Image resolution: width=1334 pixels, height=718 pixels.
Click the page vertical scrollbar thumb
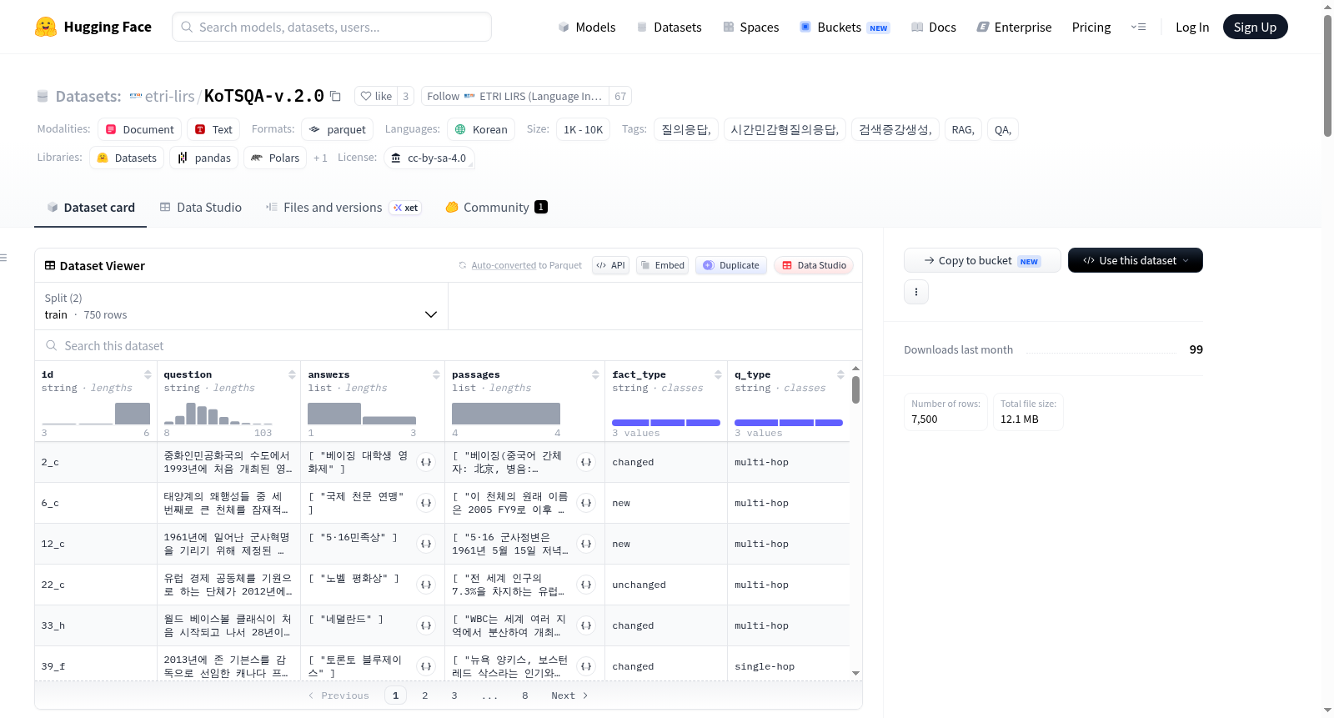1327,75
